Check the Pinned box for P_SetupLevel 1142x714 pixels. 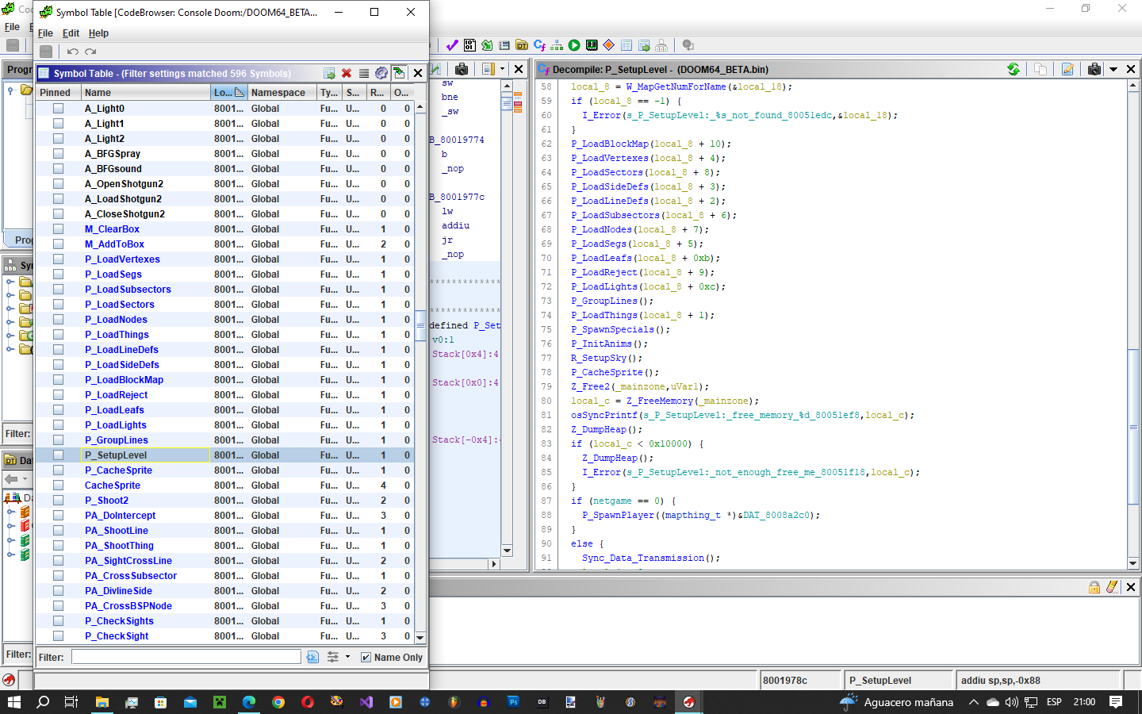point(58,455)
